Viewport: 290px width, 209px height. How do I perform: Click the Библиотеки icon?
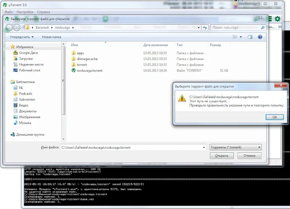point(13,82)
